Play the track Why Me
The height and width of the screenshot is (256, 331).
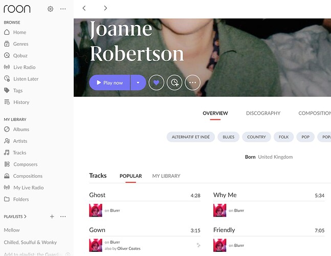pyautogui.click(x=225, y=195)
